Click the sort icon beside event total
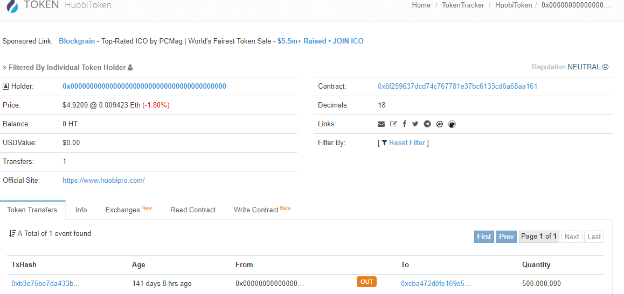624x294 pixels. pyautogui.click(x=12, y=234)
